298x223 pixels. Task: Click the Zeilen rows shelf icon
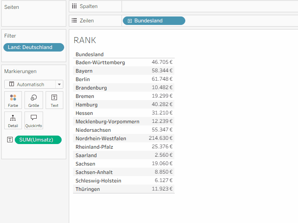pyautogui.click(x=75, y=21)
